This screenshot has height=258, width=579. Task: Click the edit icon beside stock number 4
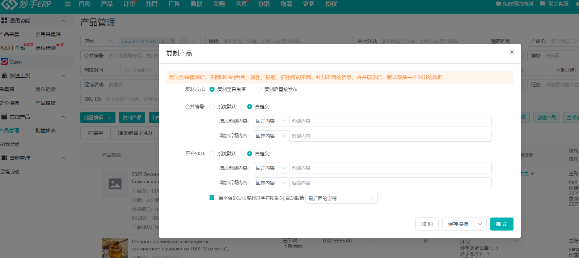click(x=469, y=241)
